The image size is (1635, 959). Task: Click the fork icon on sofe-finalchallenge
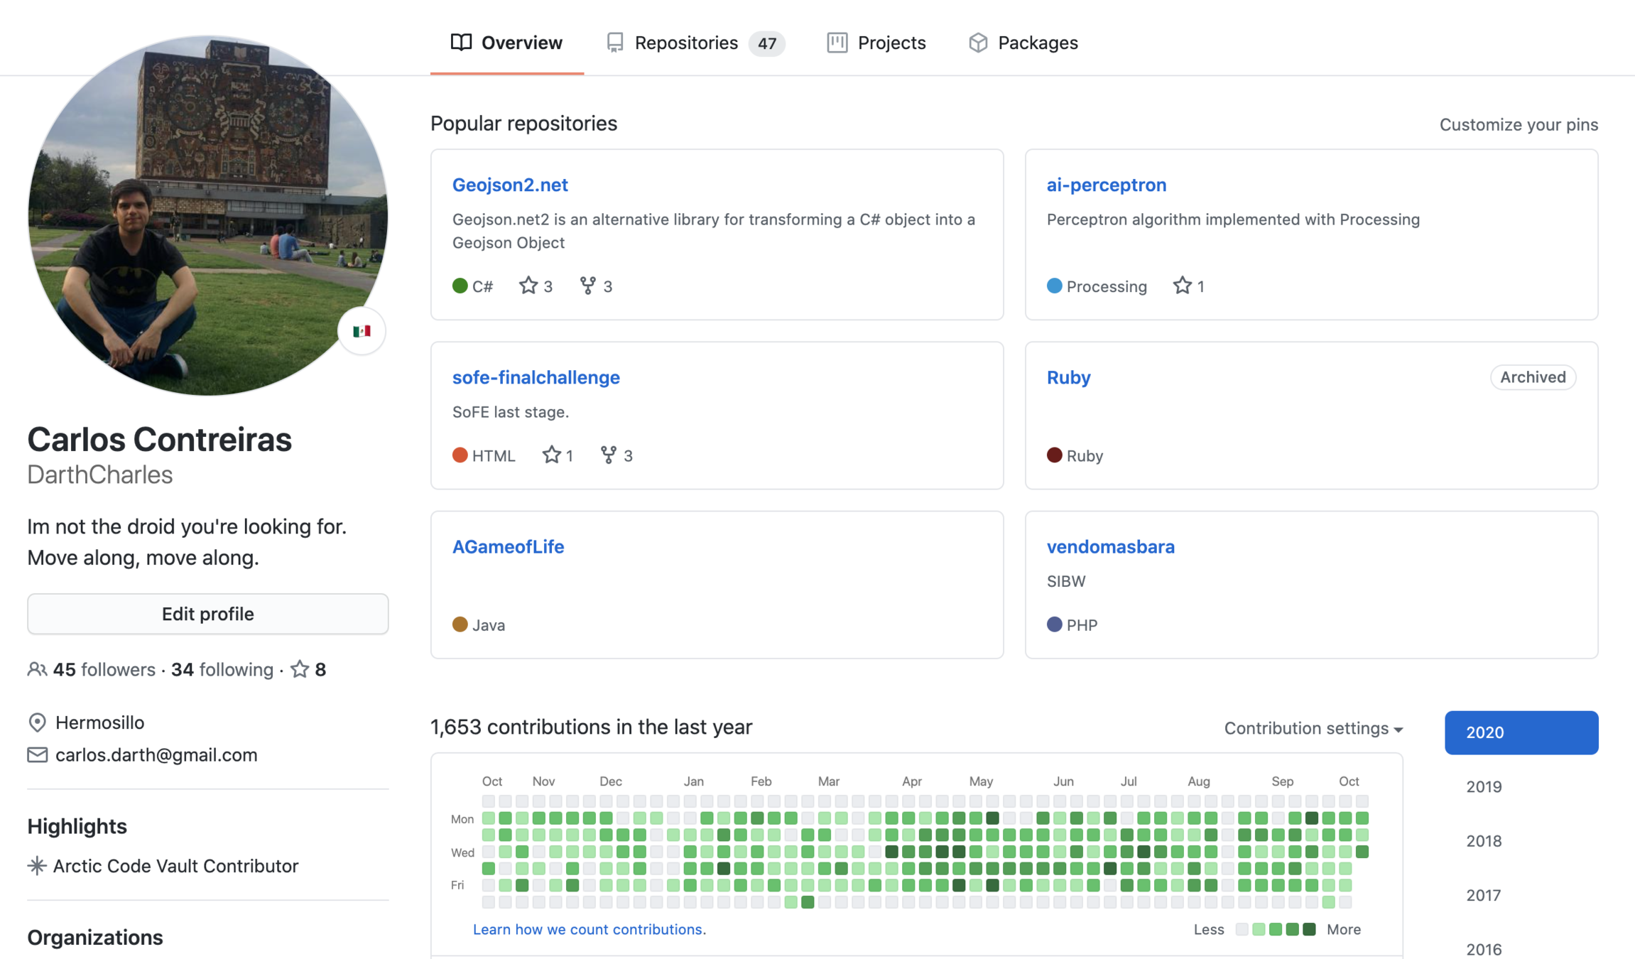pyautogui.click(x=608, y=455)
